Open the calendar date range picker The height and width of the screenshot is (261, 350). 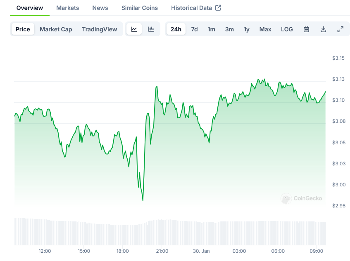(x=306, y=29)
